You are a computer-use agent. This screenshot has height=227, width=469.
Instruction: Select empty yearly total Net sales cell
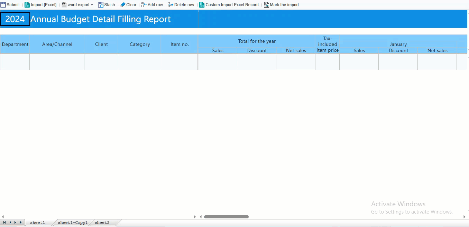[296, 62]
